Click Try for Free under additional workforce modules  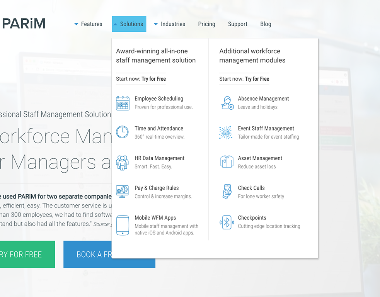coord(257,79)
